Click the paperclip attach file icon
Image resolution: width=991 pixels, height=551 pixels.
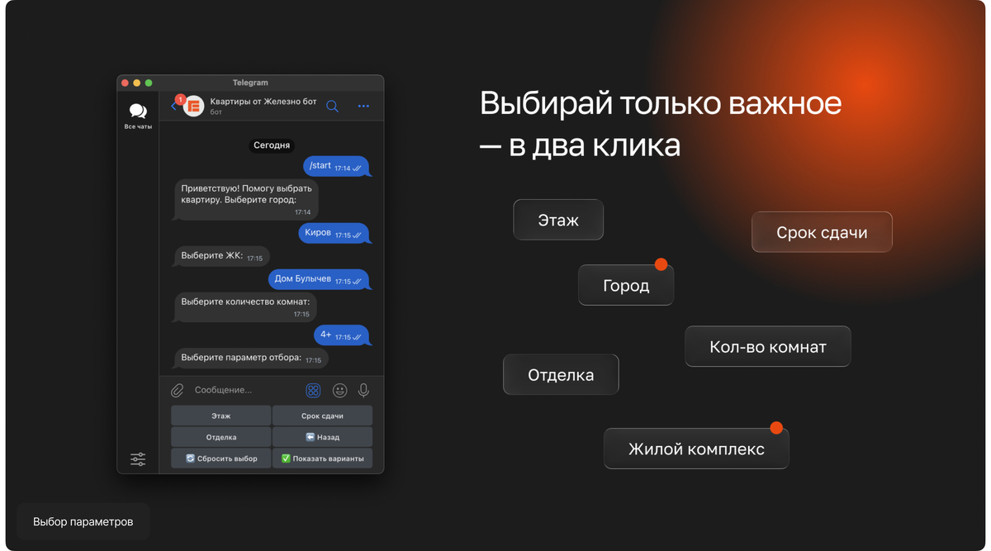pyautogui.click(x=177, y=390)
